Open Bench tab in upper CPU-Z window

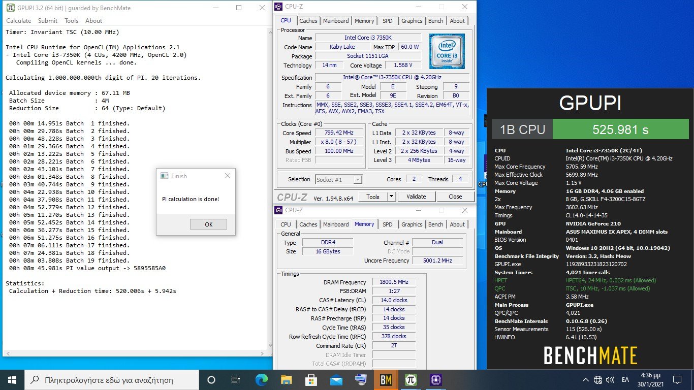click(435, 21)
